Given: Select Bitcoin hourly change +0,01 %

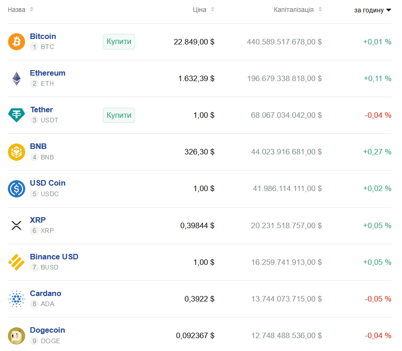Looking at the screenshot, I should [x=377, y=42].
